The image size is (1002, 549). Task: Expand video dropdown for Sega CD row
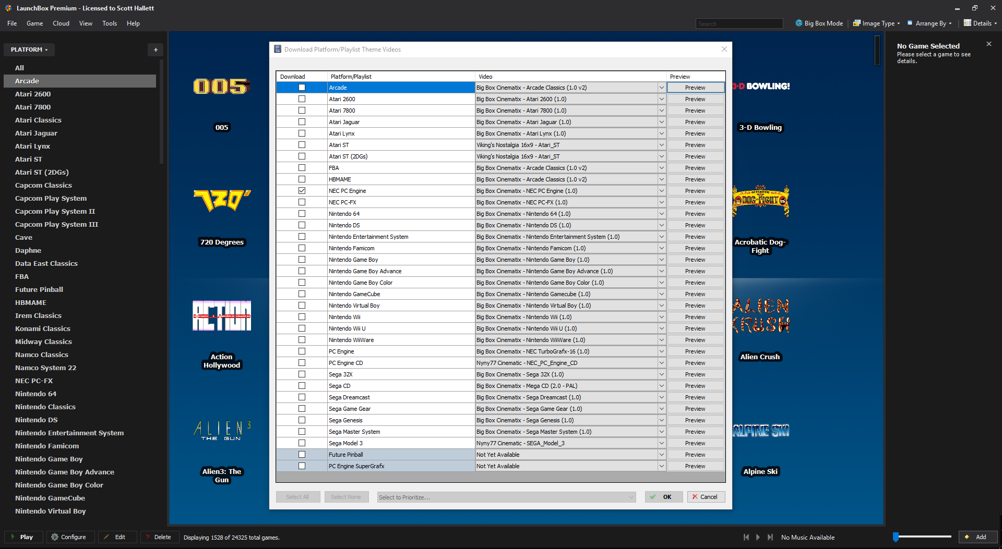tap(661, 386)
